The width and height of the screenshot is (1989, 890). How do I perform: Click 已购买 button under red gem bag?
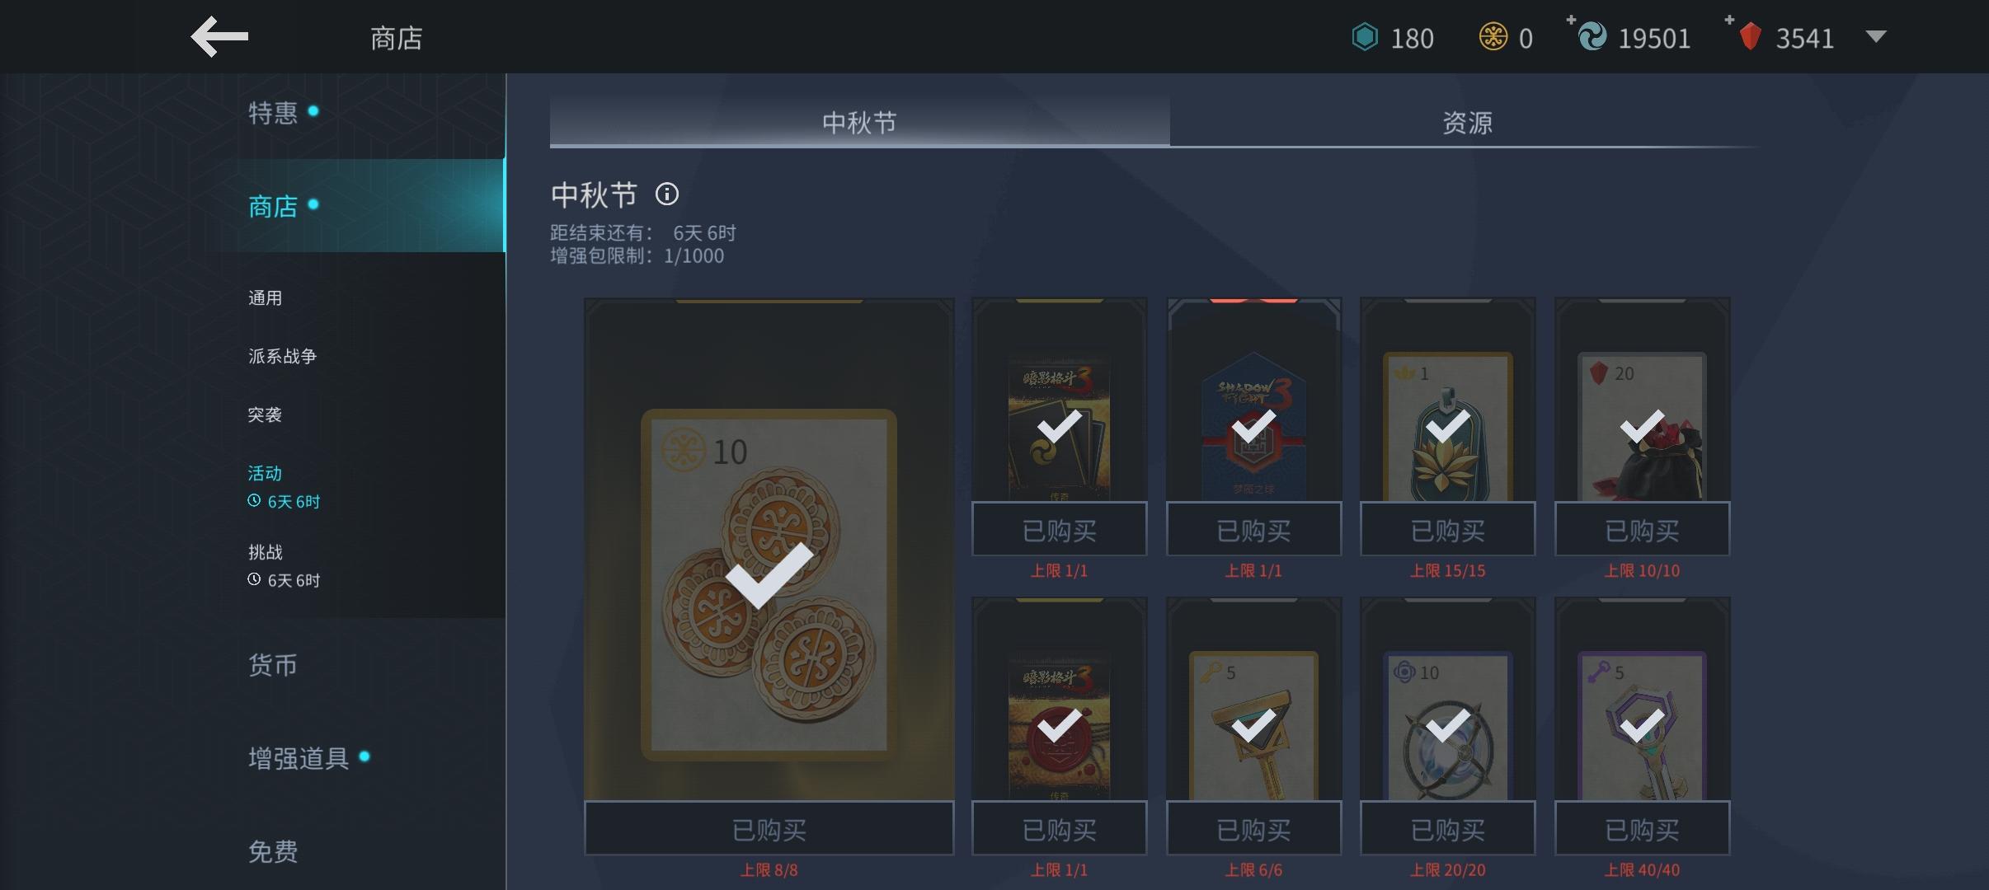(1642, 529)
